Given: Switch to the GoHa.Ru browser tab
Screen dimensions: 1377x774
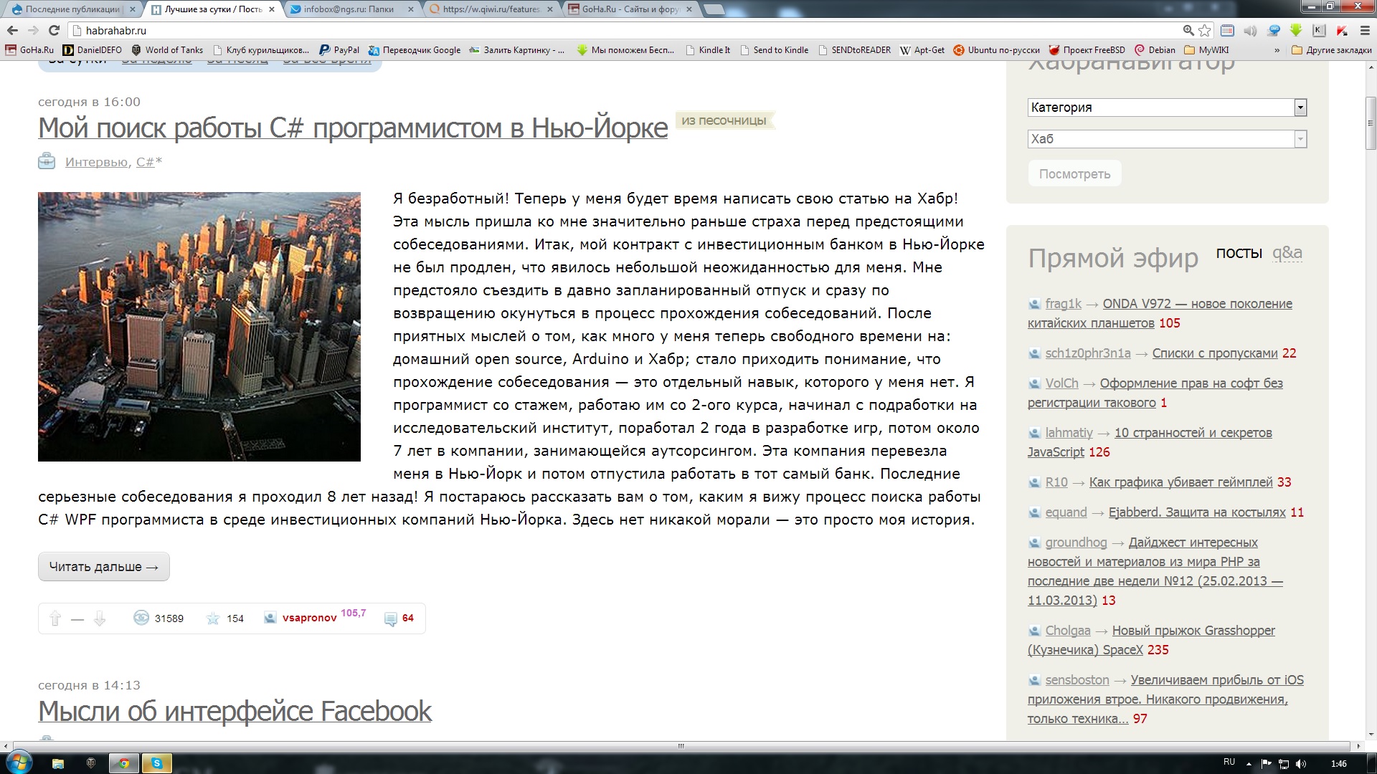Looking at the screenshot, I should pyautogui.click(x=630, y=9).
